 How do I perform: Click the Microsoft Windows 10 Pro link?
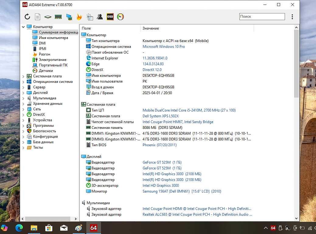click(164, 46)
